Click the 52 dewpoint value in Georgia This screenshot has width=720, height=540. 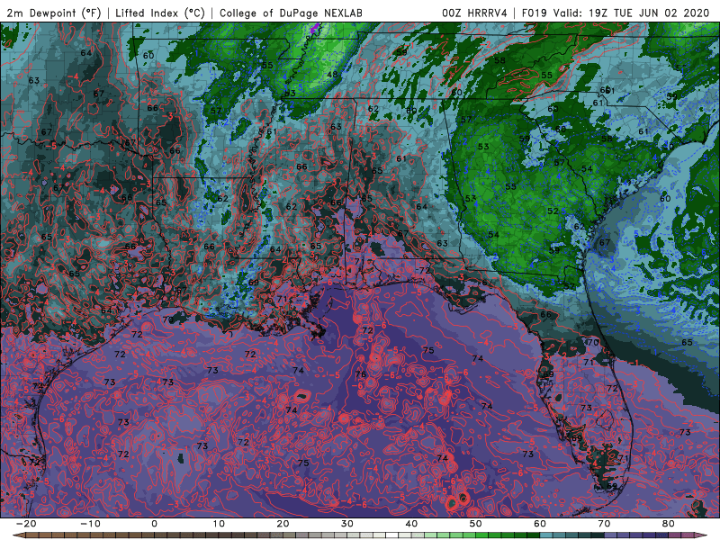coord(553,211)
